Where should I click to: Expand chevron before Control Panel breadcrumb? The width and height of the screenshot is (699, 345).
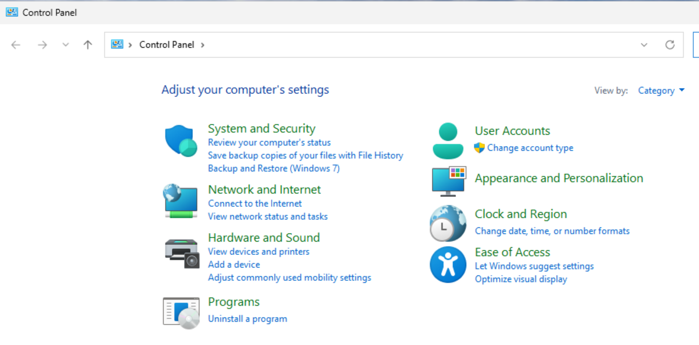pos(130,45)
